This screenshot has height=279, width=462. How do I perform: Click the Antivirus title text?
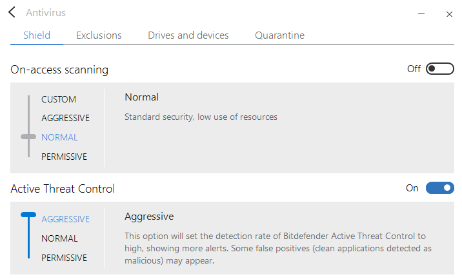(46, 13)
